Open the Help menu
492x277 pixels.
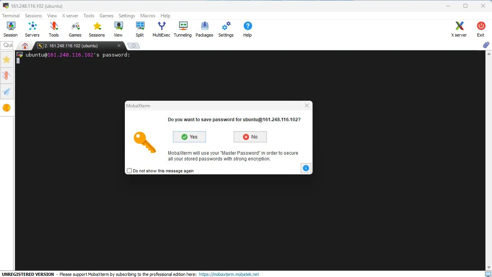tap(165, 16)
